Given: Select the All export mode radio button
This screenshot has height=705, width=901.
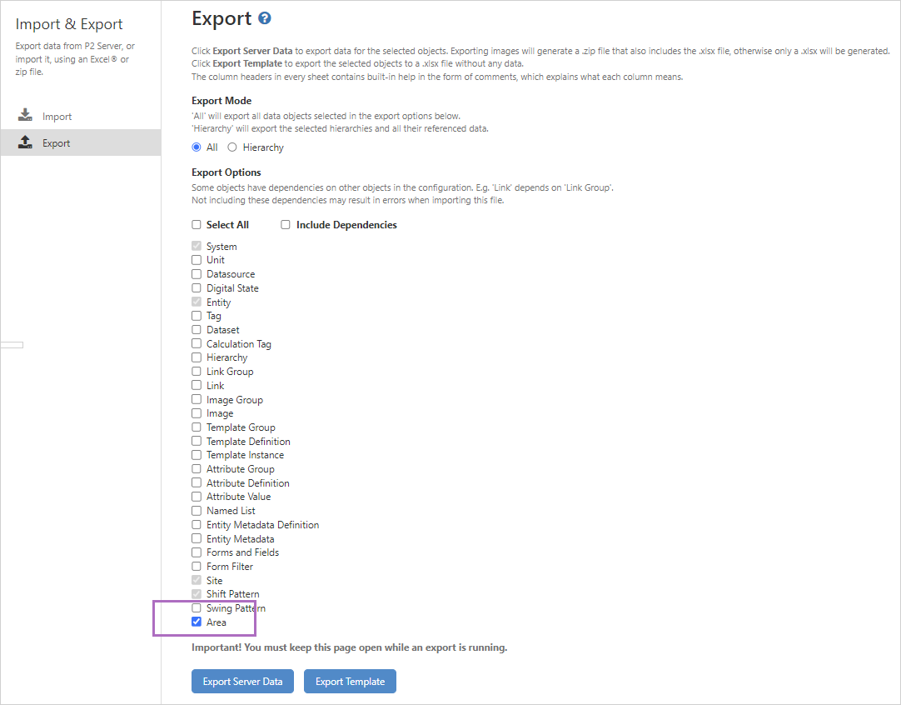Looking at the screenshot, I should pos(197,147).
